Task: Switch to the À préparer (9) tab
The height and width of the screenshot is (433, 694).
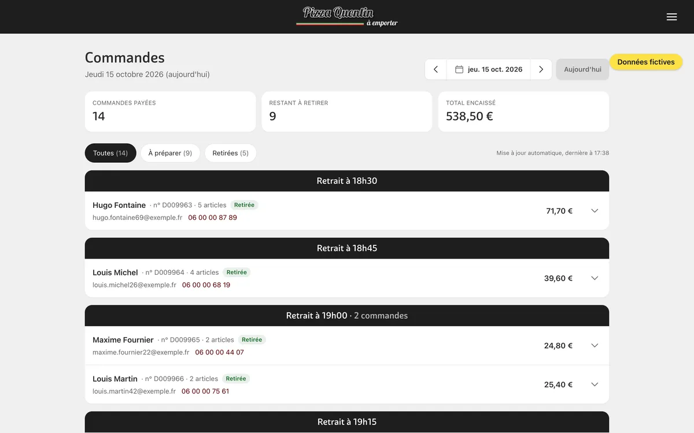Action: point(170,153)
